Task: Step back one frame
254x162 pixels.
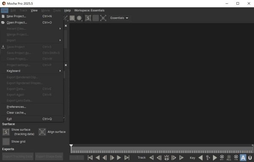Action: (x=105, y=158)
